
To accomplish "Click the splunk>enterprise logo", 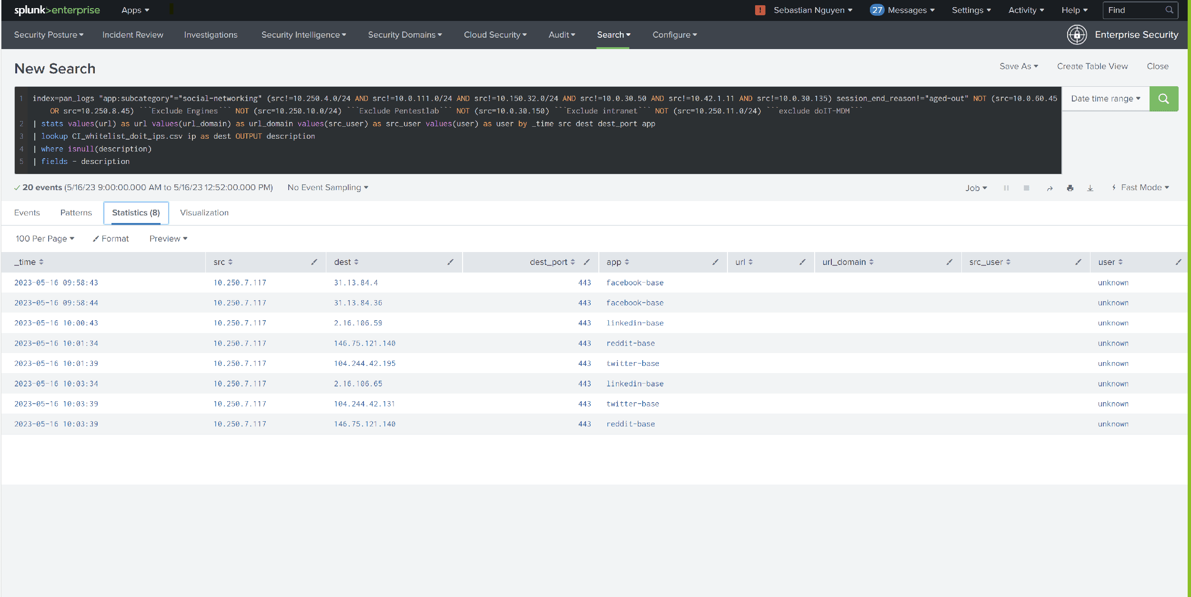I will click(x=57, y=10).
